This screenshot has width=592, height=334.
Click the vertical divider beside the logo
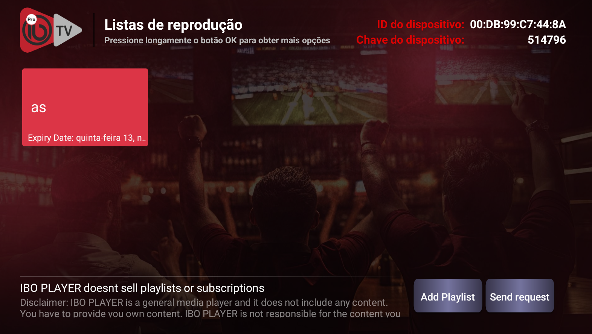pyautogui.click(x=94, y=30)
